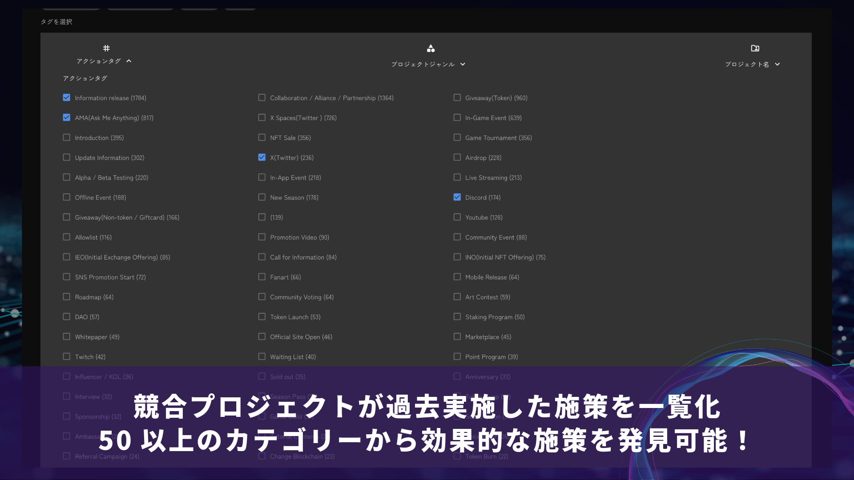Uncheck Information release checkbox

coord(67,98)
